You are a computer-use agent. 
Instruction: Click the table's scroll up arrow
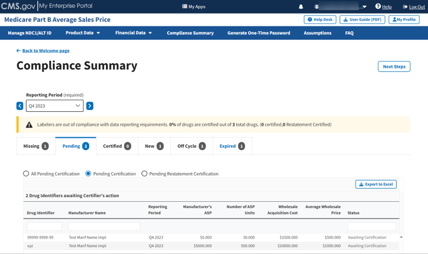tap(402, 237)
